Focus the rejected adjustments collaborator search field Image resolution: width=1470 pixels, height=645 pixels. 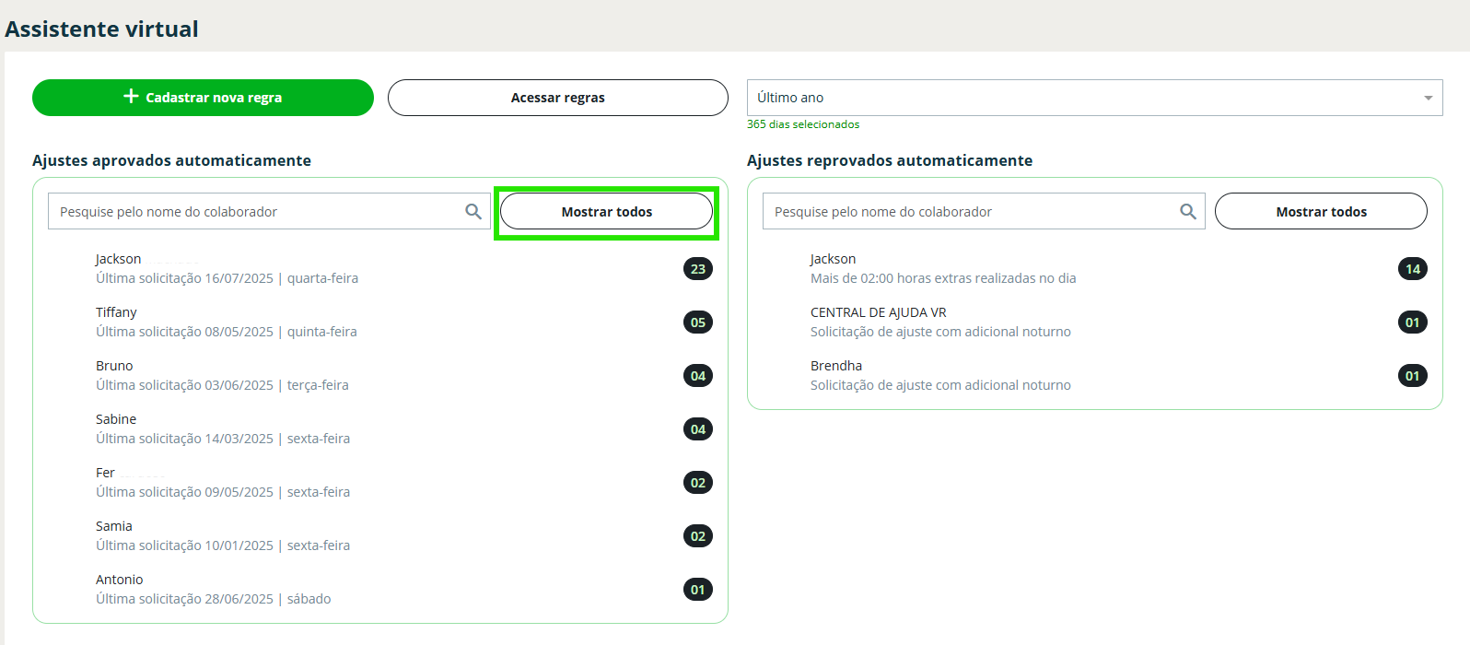pos(972,212)
